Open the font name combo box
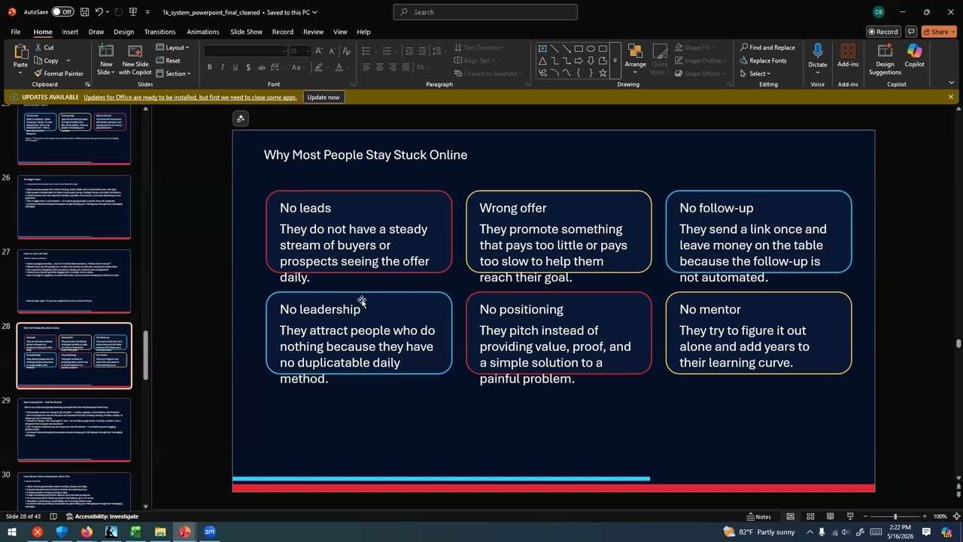The width and height of the screenshot is (963, 542). (245, 51)
